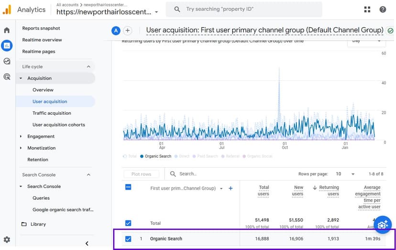Open the Explore icon in left rail
Viewport: 396px width, 250px height.
click(x=7, y=61)
